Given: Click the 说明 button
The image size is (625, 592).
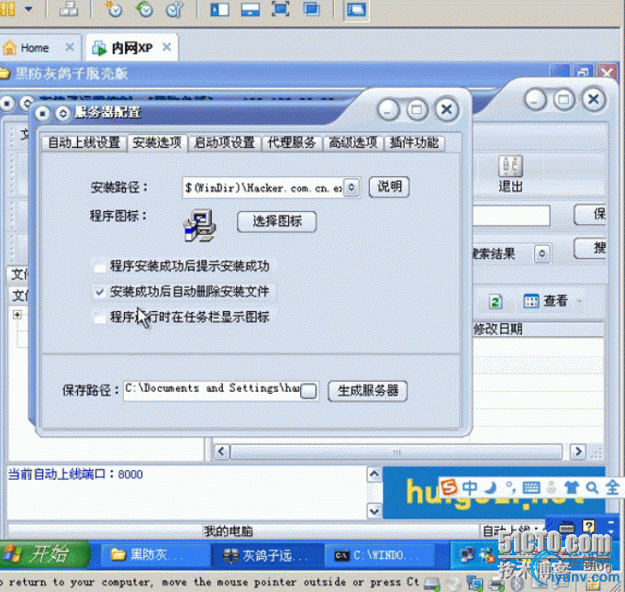Looking at the screenshot, I should [389, 186].
